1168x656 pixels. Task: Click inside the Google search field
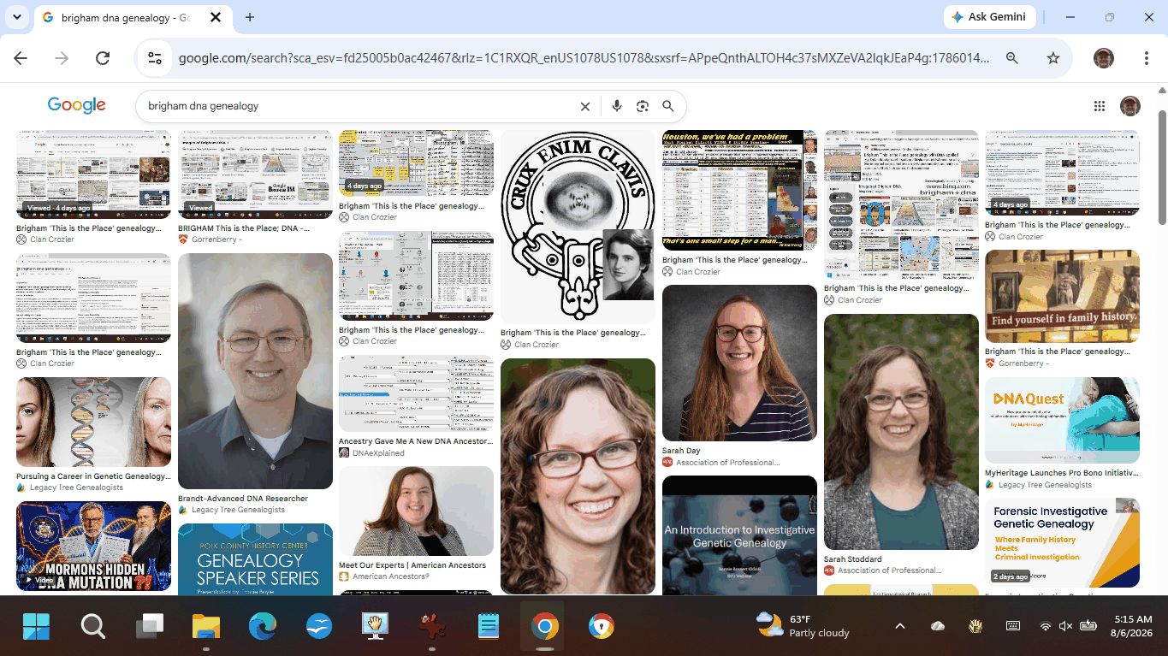[359, 106]
